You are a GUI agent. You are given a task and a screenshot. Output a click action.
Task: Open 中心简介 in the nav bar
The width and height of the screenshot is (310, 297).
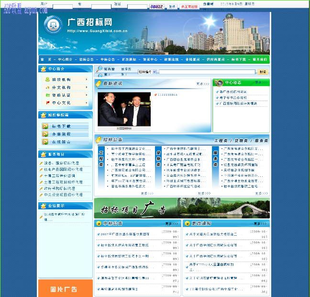(65, 59)
